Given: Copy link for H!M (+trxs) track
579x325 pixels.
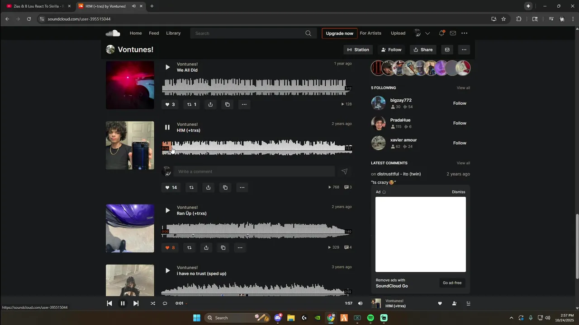Looking at the screenshot, I should point(225,187).
